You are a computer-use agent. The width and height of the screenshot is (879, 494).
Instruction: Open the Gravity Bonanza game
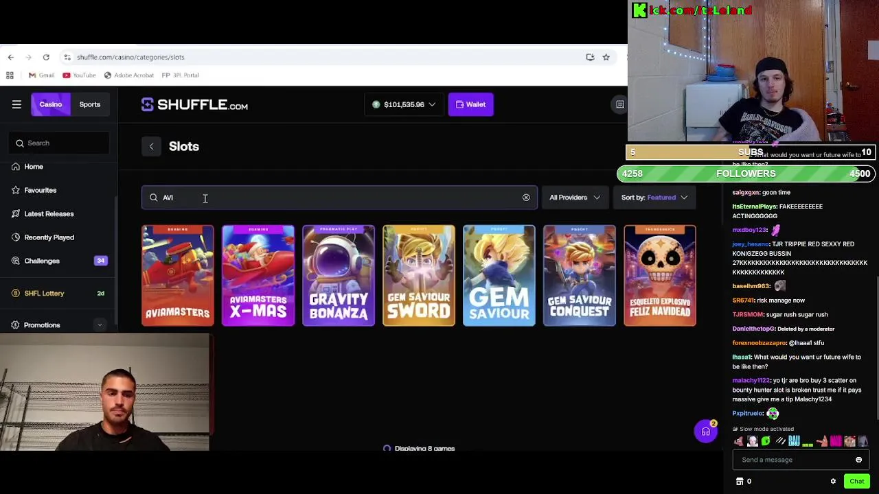(339, 275)
